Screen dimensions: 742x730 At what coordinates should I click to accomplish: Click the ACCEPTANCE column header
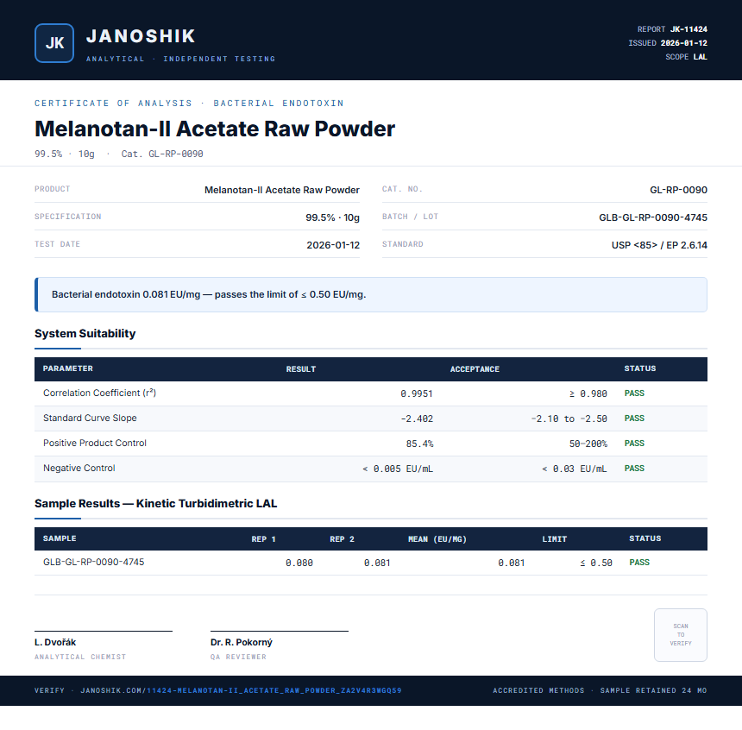(x=475, y=368)
